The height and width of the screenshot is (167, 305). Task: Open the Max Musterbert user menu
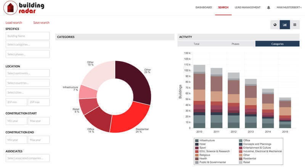289,7
